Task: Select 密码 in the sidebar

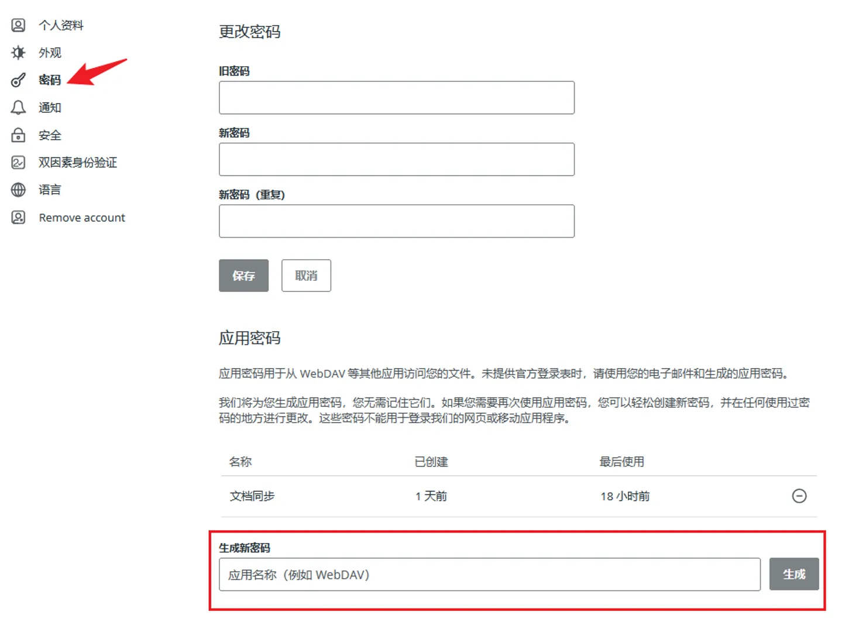Action: click(x=50, y=80)
